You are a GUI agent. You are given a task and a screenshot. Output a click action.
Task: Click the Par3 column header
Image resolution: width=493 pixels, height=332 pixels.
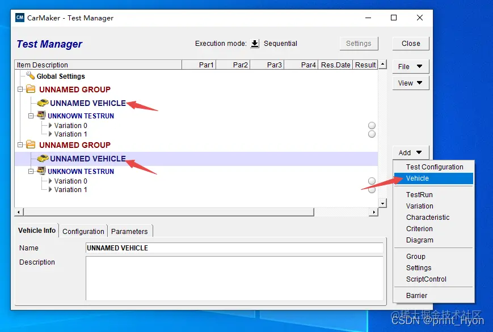[267, 65]
